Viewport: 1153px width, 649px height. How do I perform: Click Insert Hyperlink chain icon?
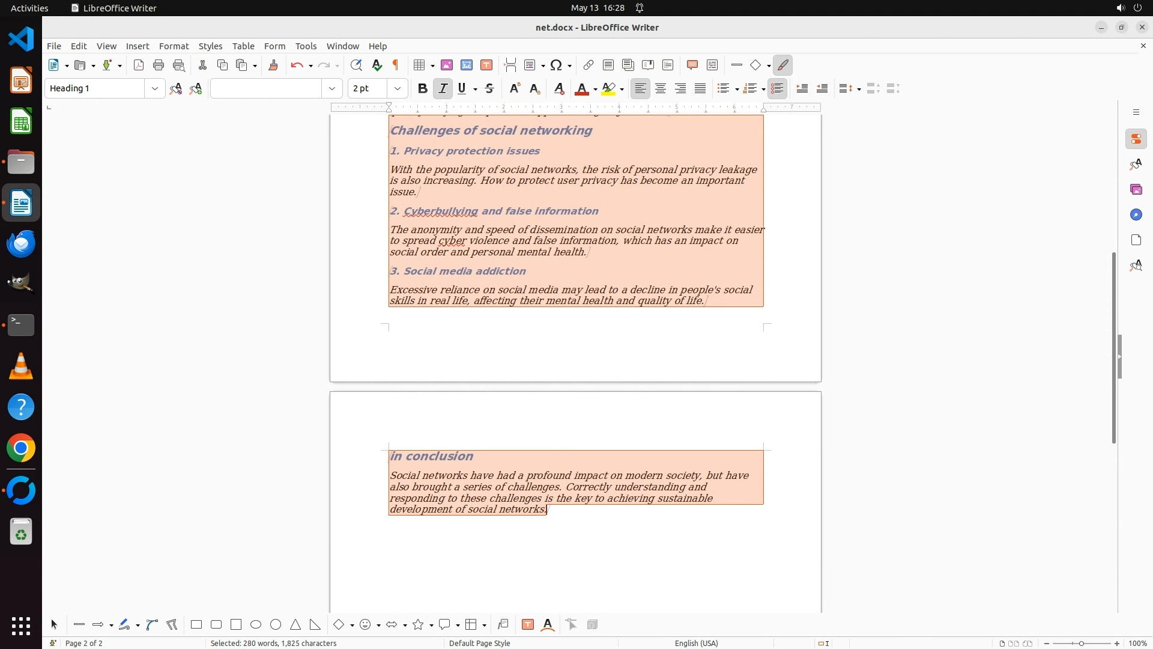(589, 66)
